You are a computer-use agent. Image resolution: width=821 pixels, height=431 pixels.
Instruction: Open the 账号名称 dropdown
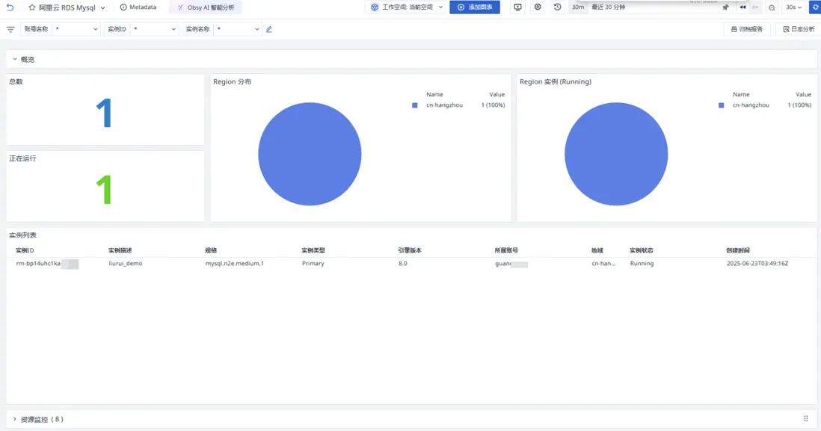(76, 29)
